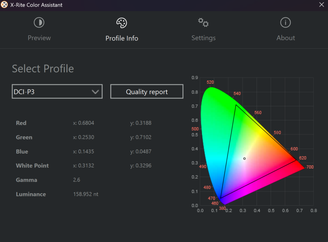The image size is (328, 242).
Task: Open the DCI-P3 profile combo box
Action: (x=57, y=91)
